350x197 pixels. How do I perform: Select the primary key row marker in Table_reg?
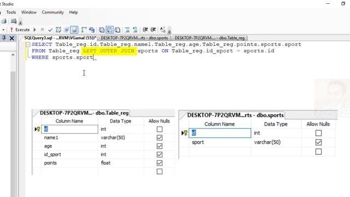37,129
